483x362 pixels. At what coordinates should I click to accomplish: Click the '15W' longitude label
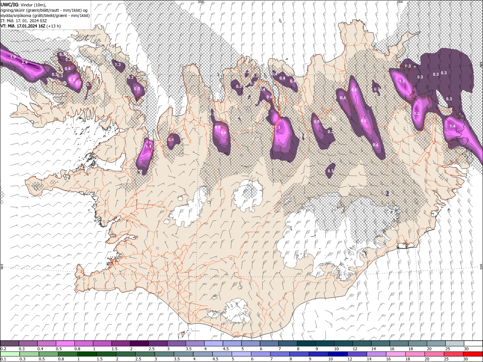[x=400, y=2]
